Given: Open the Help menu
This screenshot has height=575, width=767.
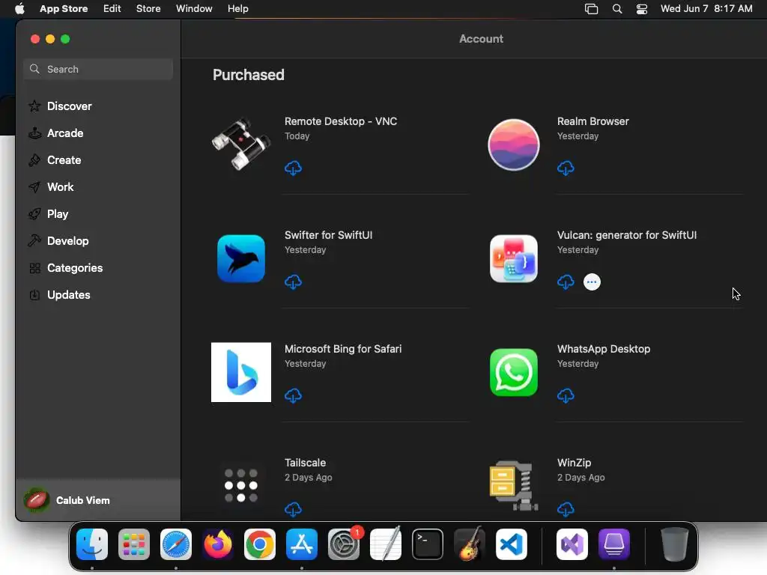Looking at the screenshot, I should [x=237, y=9].
